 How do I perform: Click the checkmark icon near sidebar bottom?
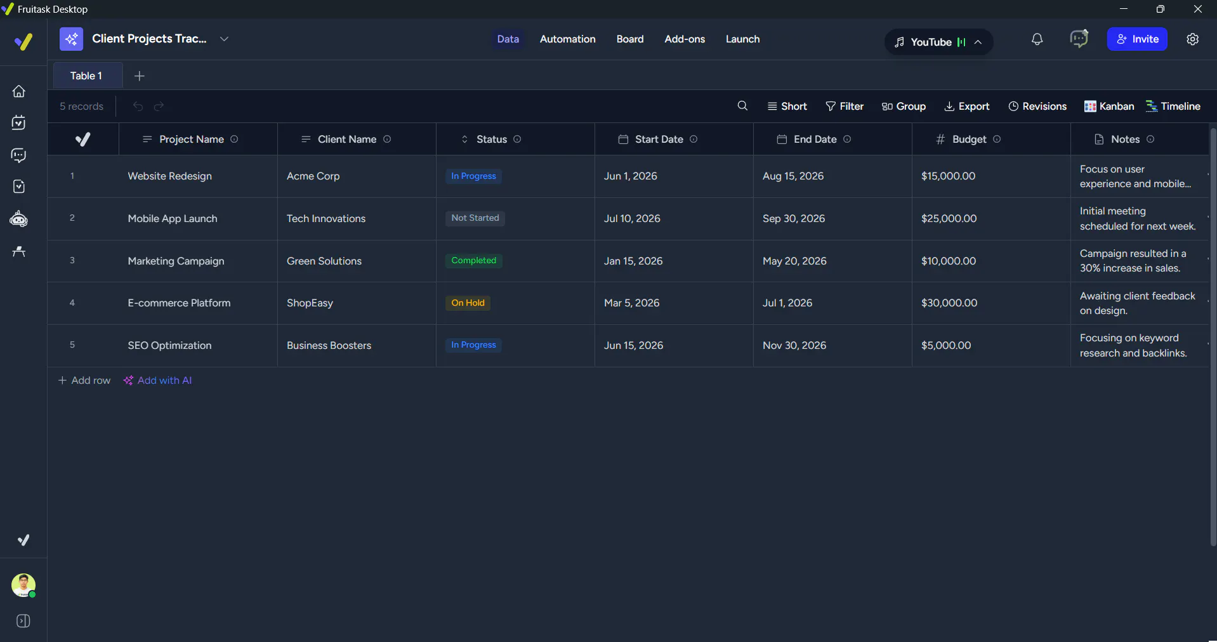click(23, 540)
